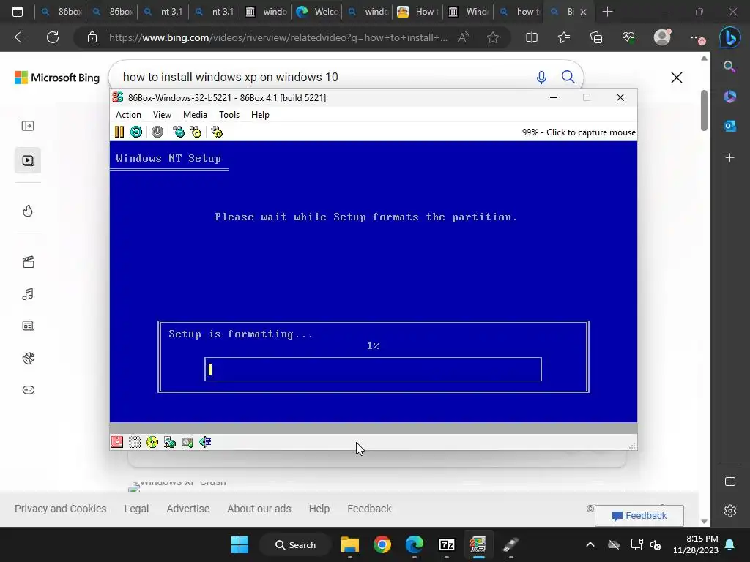Click the microphone voice search icon in Bing
Viewport: 750px width, 562px height.
(541, 77)
